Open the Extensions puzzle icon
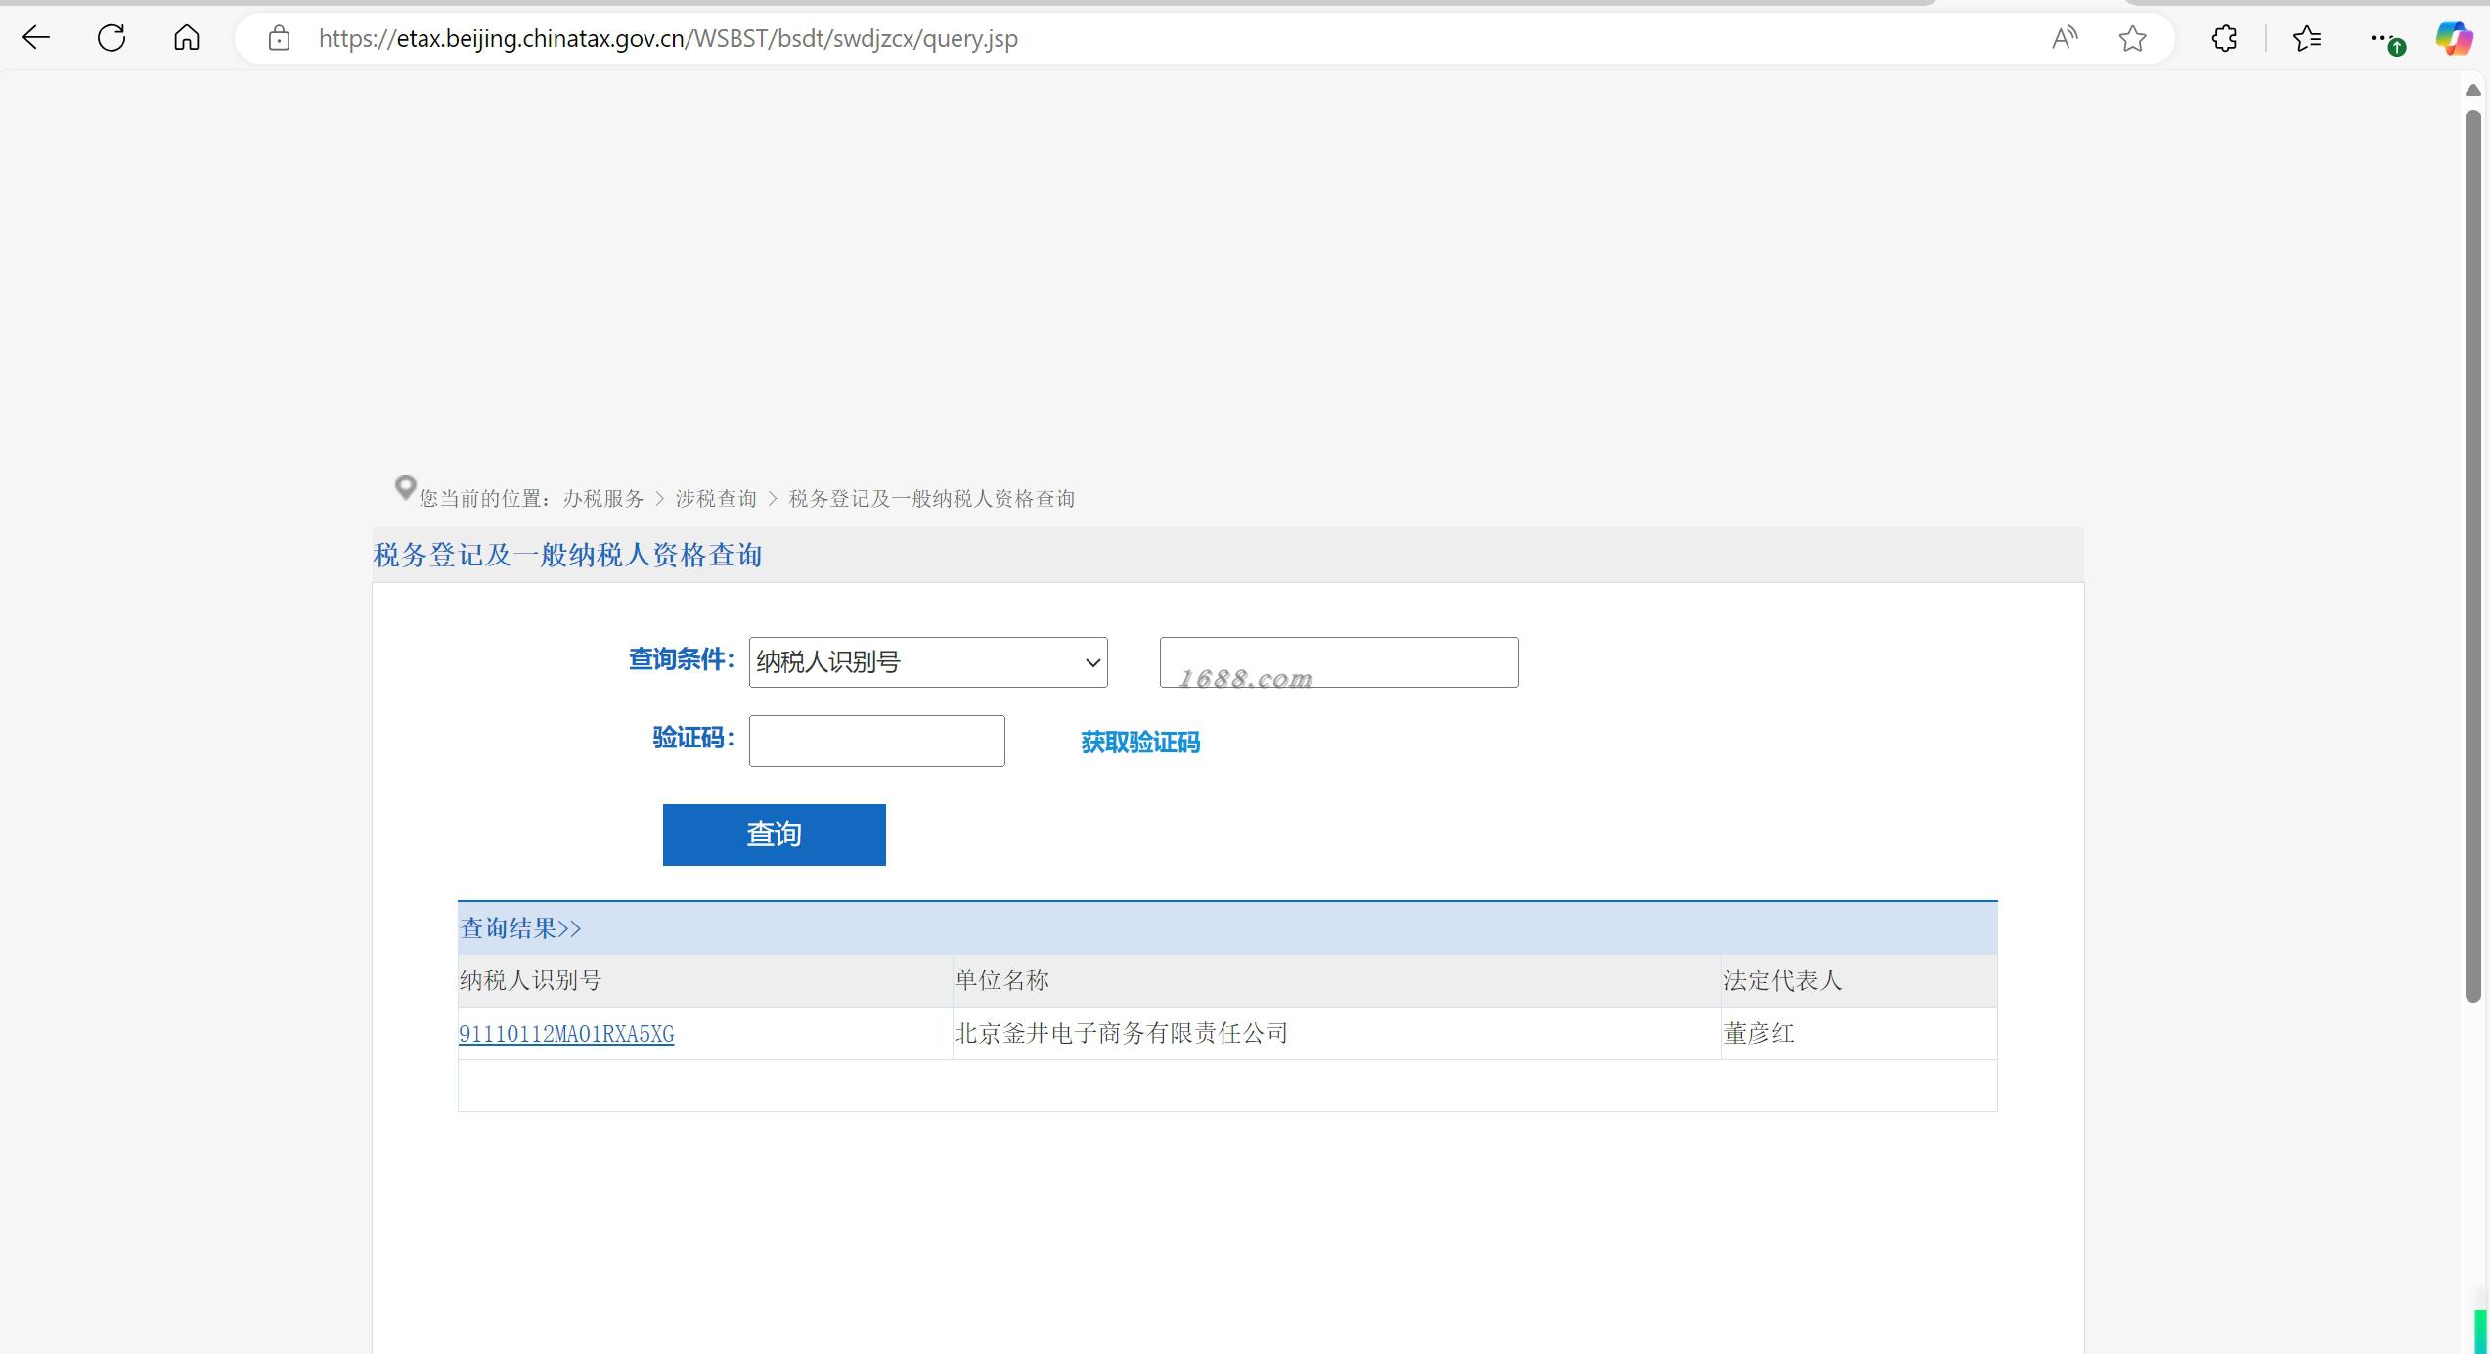2490x1354 pixels. tap(2224, 38)
